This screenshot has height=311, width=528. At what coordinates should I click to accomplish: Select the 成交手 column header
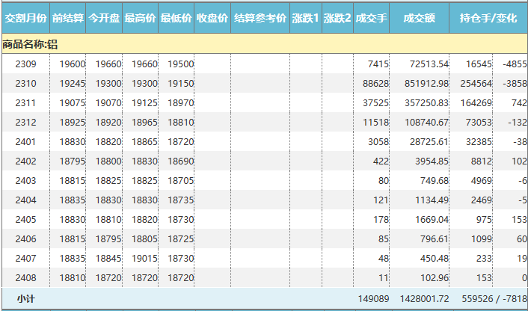[x=371, y=17]
